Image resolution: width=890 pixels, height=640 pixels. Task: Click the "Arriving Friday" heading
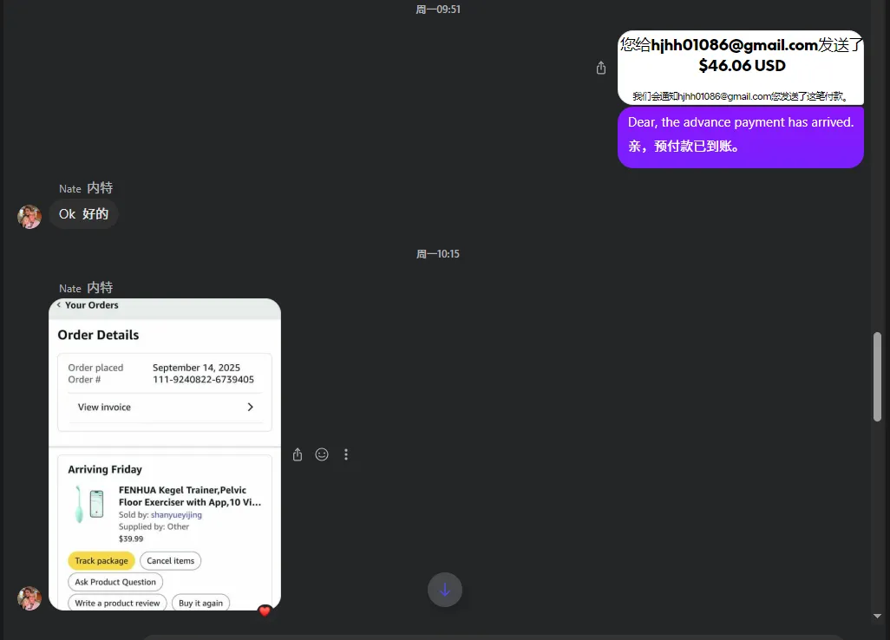click(105, 469)
